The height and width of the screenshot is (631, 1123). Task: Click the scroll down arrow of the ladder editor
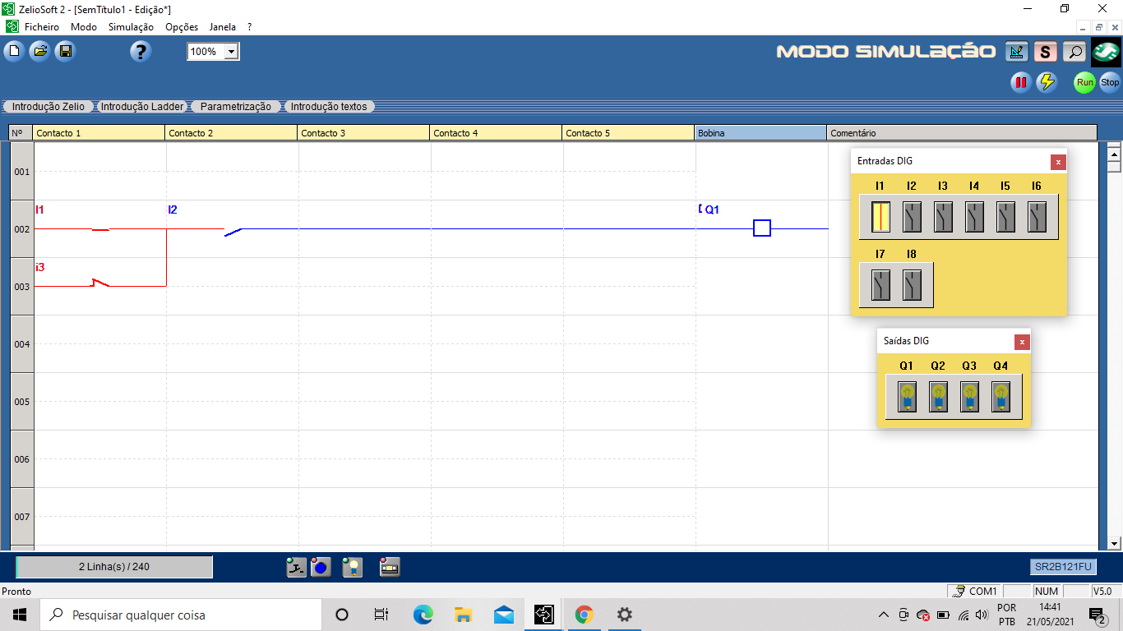pos(1115,543)
